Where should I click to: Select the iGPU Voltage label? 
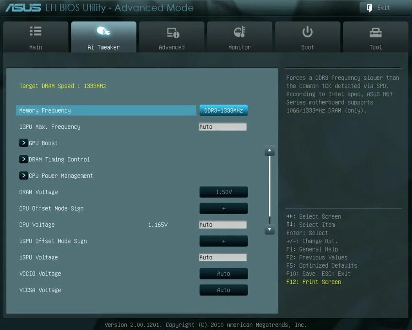click(x=38, y=258)
